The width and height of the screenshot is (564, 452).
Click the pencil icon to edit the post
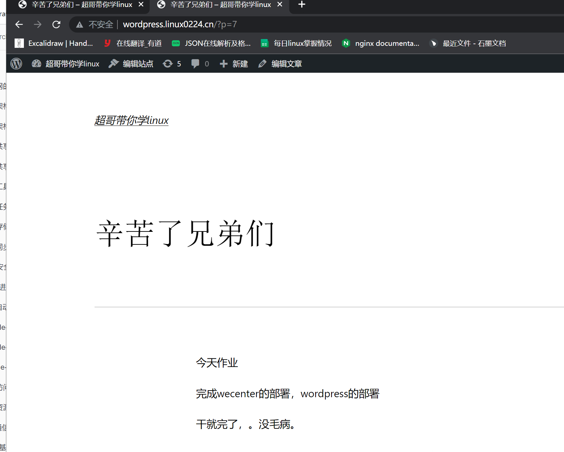[x=262, y=63]
